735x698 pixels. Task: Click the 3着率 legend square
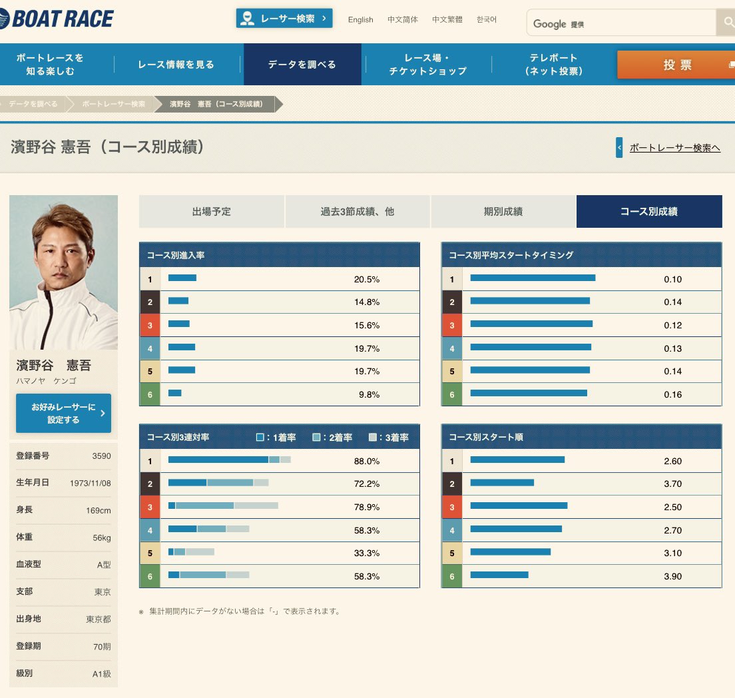click(373, 437)
